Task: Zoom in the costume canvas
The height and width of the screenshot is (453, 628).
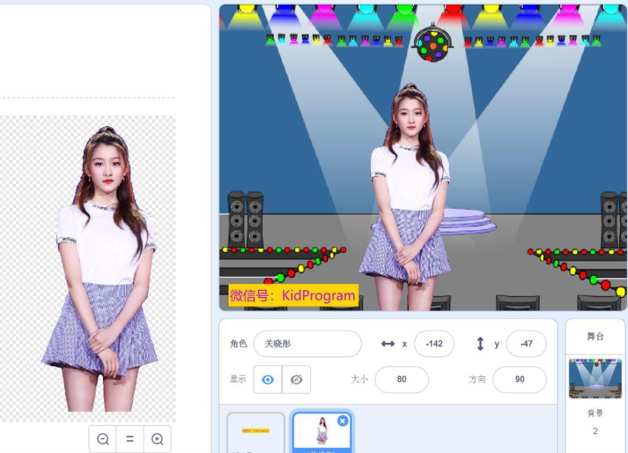Action: pyautogui.click(x=157, y=440)
